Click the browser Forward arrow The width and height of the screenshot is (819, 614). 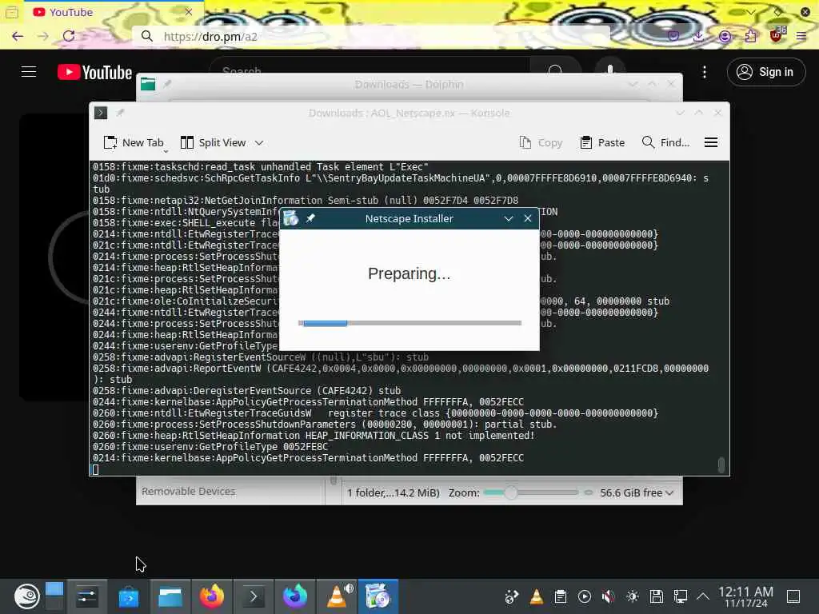tap(43, 36)
